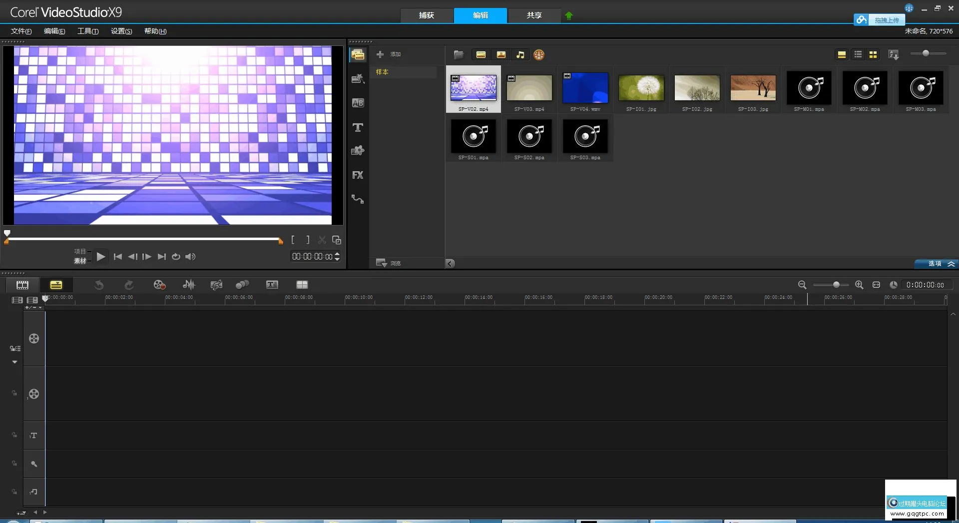Open the Title (T) library panel
The height and width of the screenshot is (523, 959).
coord(358,128)
